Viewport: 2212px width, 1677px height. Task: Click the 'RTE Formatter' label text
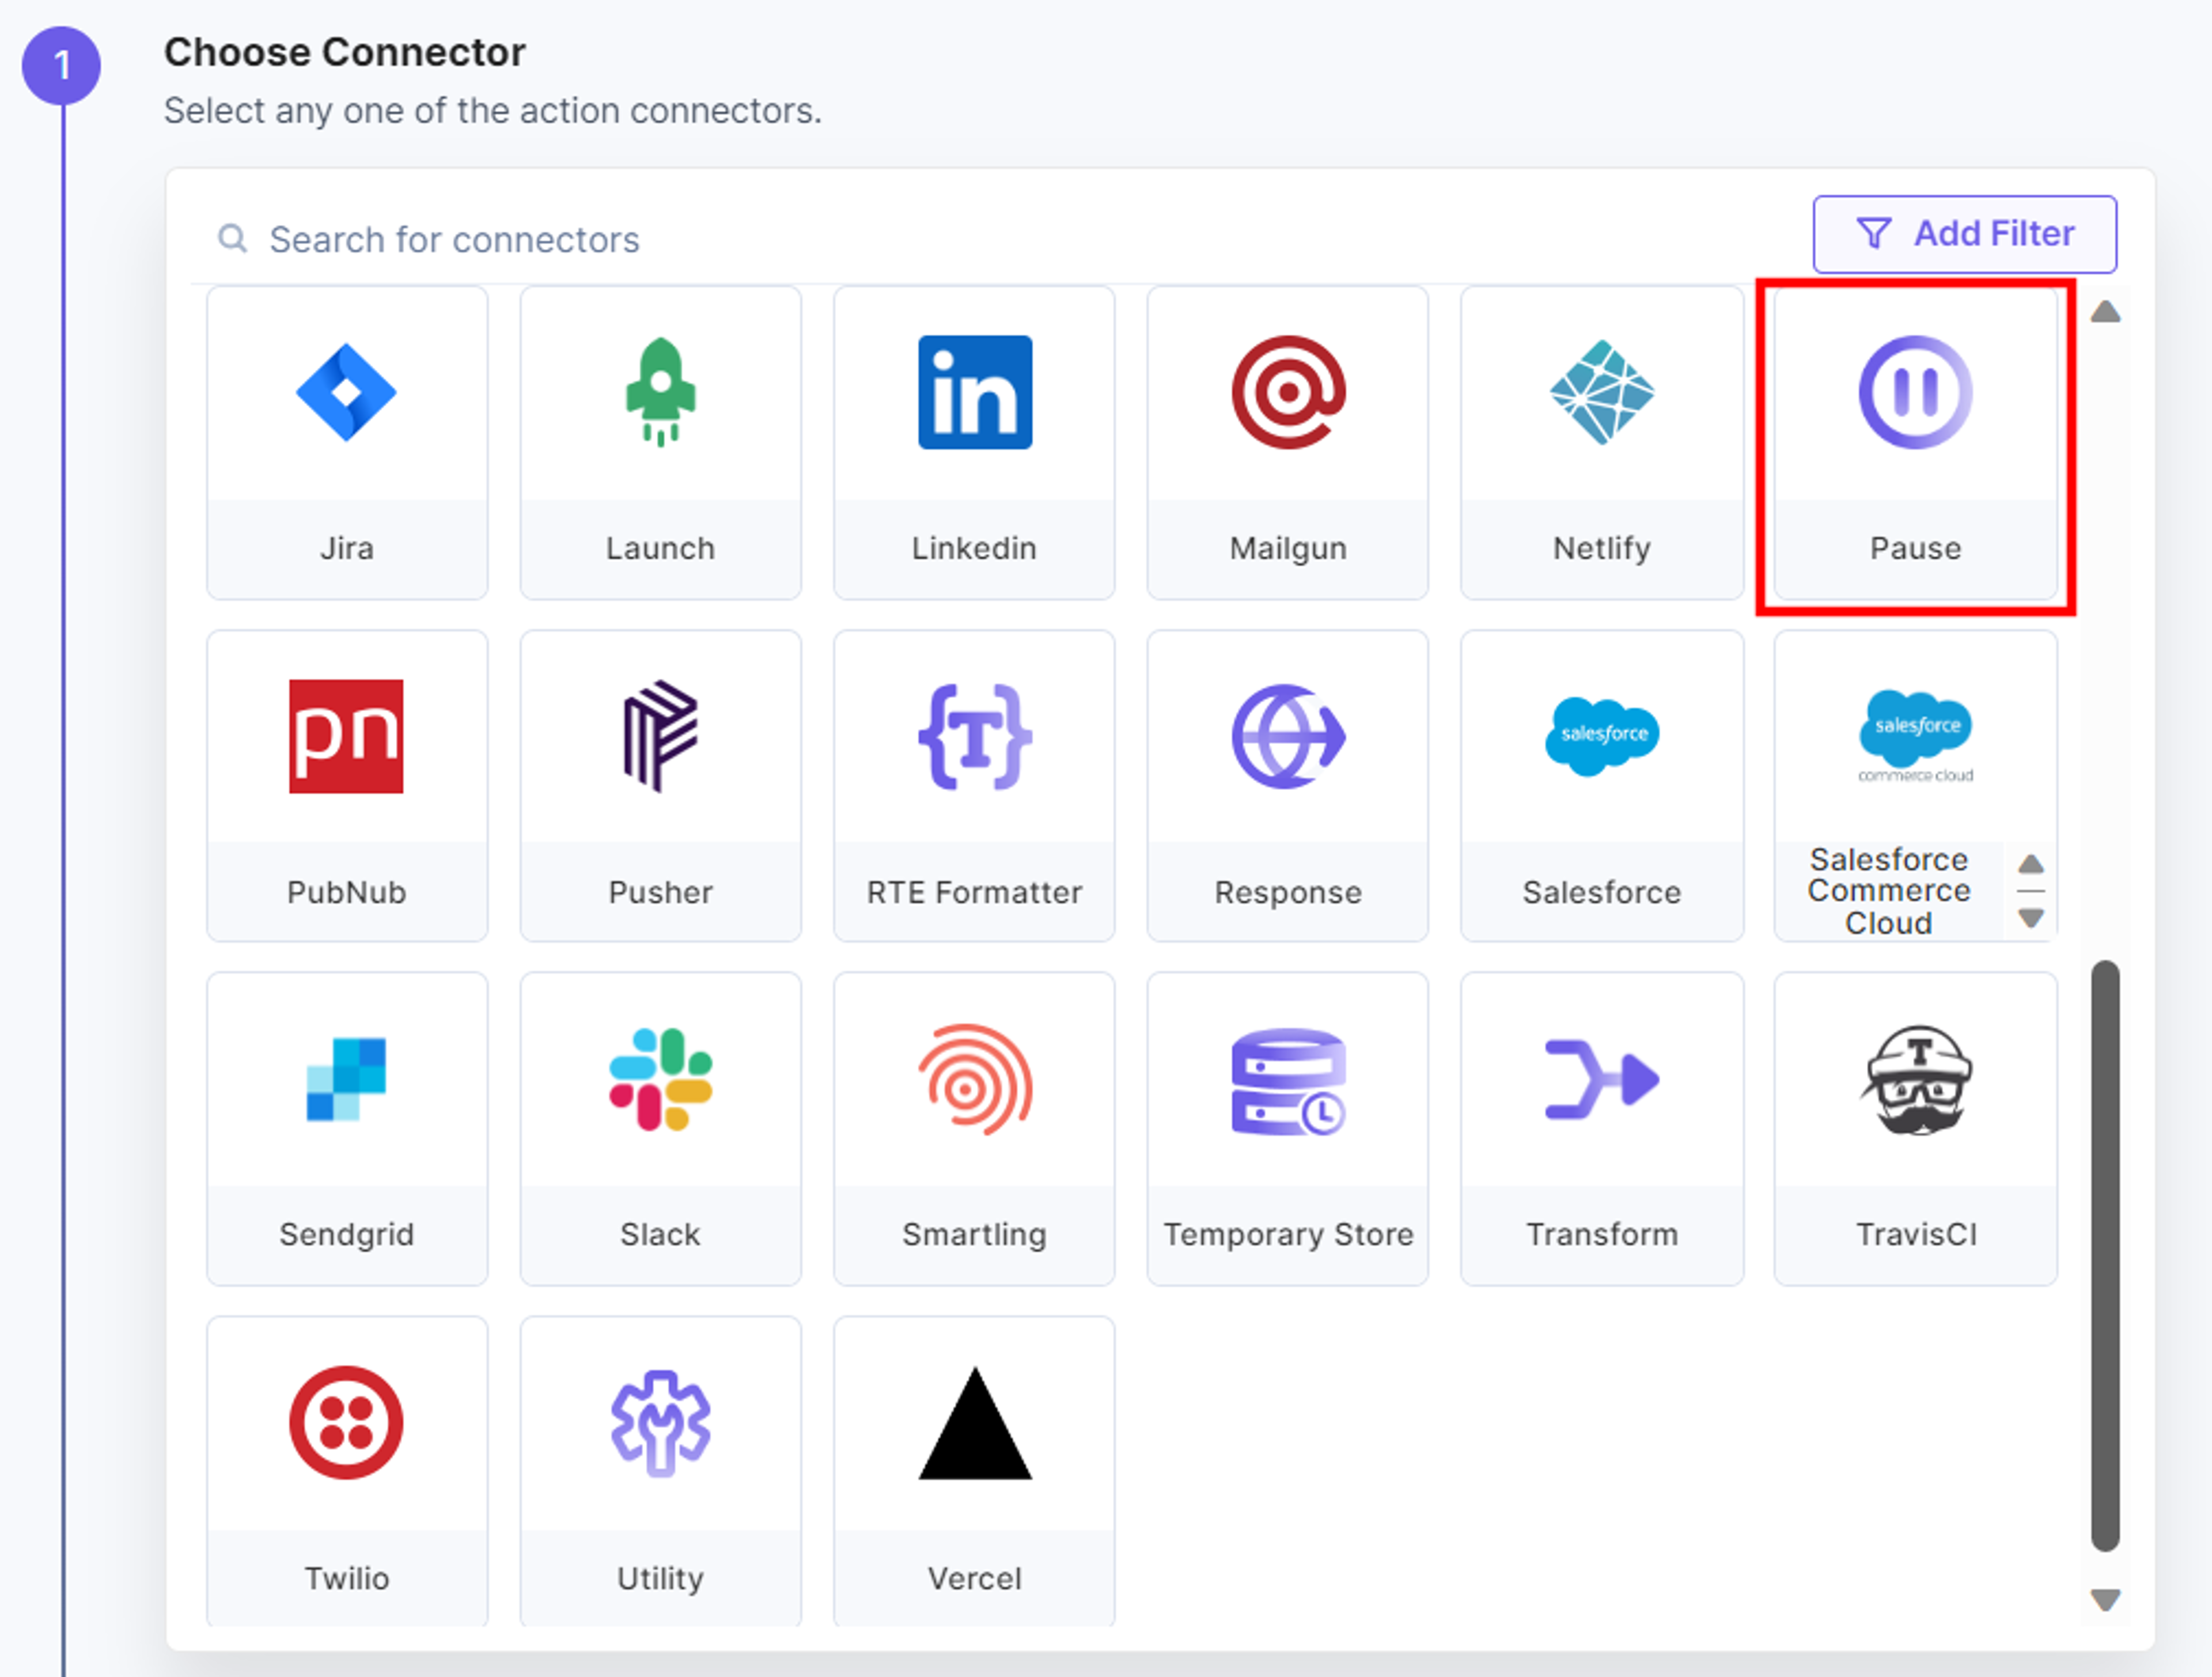(x=974, y=892)
